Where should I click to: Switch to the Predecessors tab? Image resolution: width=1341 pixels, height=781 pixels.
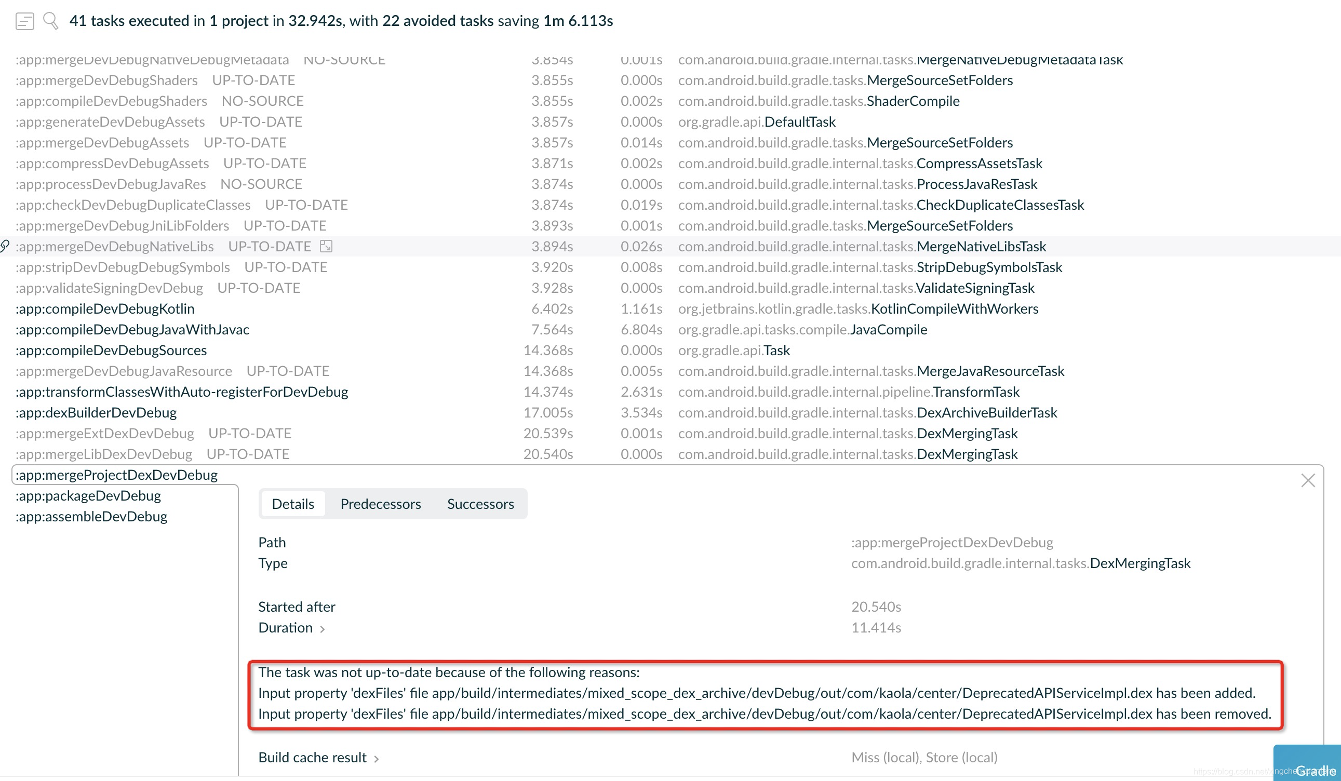point(380,504)
